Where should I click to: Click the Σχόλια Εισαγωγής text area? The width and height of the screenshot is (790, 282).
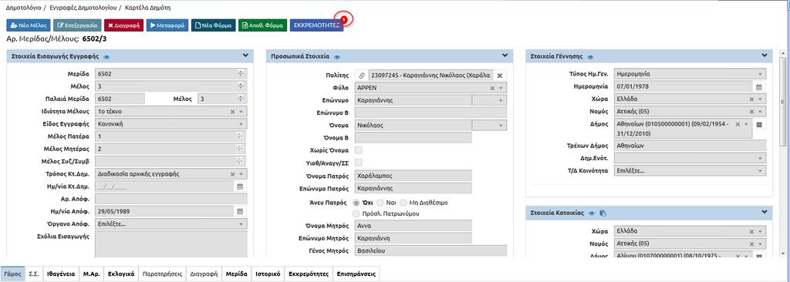pos(170,243)
